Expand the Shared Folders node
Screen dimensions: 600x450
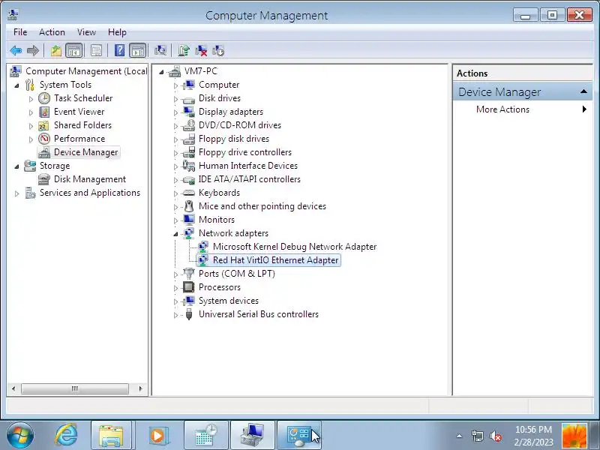pyautogui.click(x=31, y=126)
